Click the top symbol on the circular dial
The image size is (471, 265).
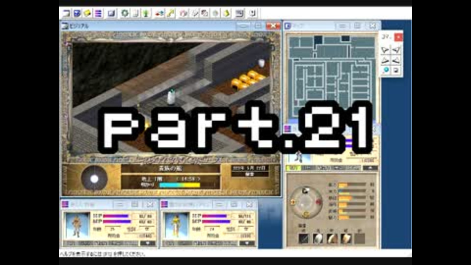pyautogui.click(x=305, y=190)
